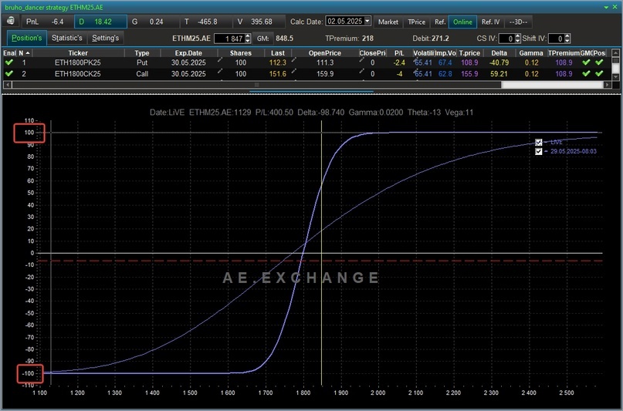The image size is (623, 411).
Task: Close the bruho_dancer strategy window
Action: pyautogui.click(x=615, y=7)
